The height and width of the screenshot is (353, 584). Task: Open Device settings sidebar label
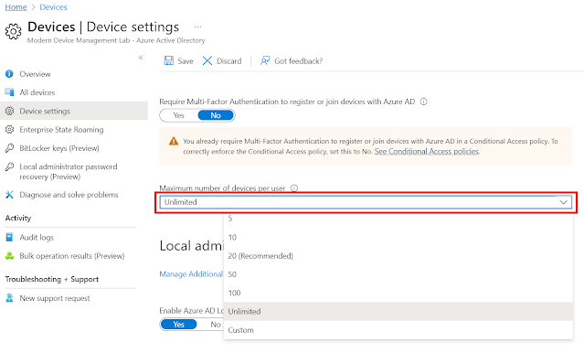45,111
